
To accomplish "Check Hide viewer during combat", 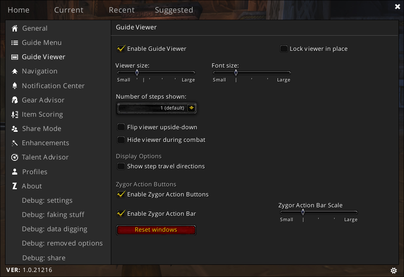I will [x=121, y=140].
